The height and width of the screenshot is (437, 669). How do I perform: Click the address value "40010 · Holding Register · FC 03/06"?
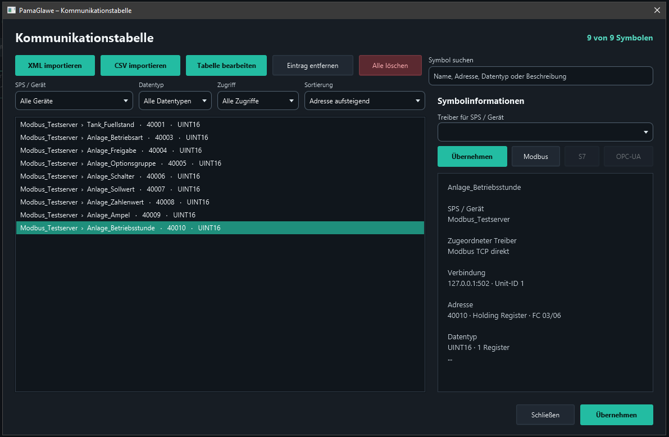tap(504, 315)
